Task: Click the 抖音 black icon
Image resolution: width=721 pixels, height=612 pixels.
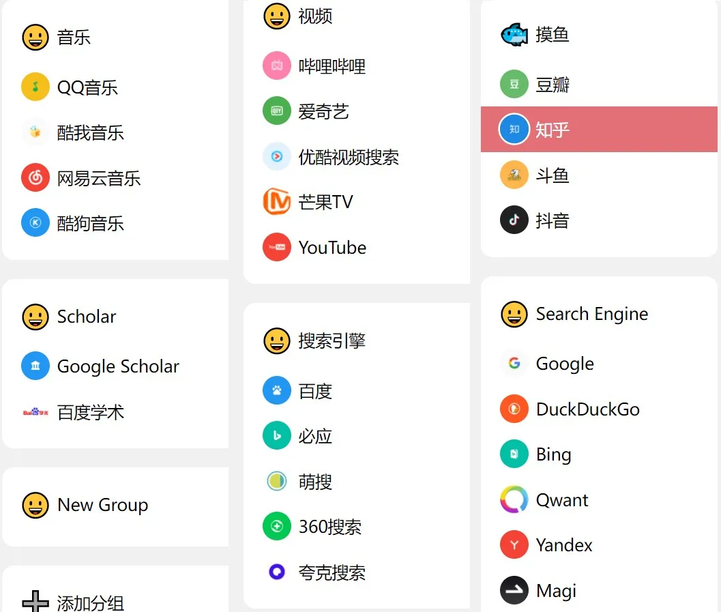Action: (514, 220)
